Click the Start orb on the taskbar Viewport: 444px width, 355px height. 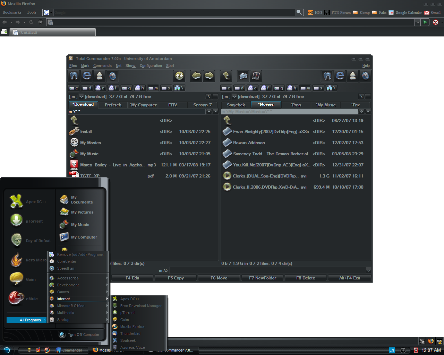pos(6,350)
